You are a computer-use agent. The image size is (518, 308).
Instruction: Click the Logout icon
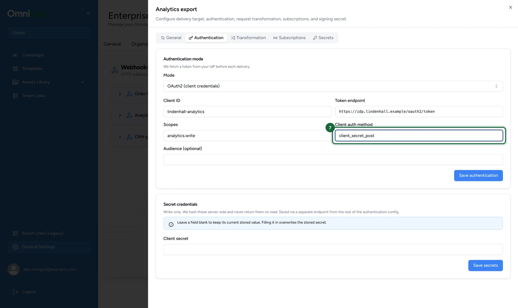[15, 292]
